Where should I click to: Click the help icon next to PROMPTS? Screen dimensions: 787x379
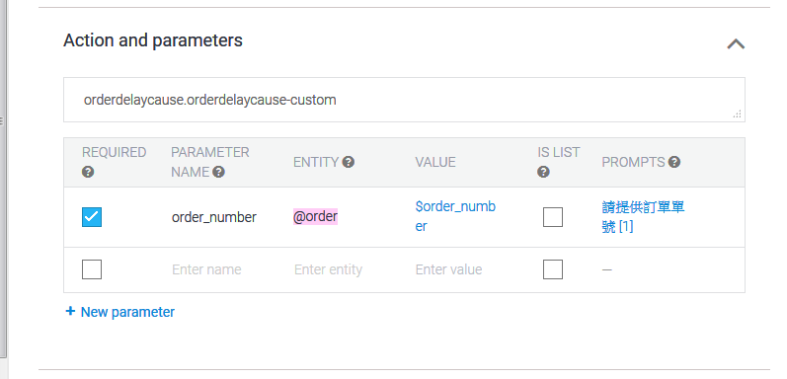[x=674, y=162]
